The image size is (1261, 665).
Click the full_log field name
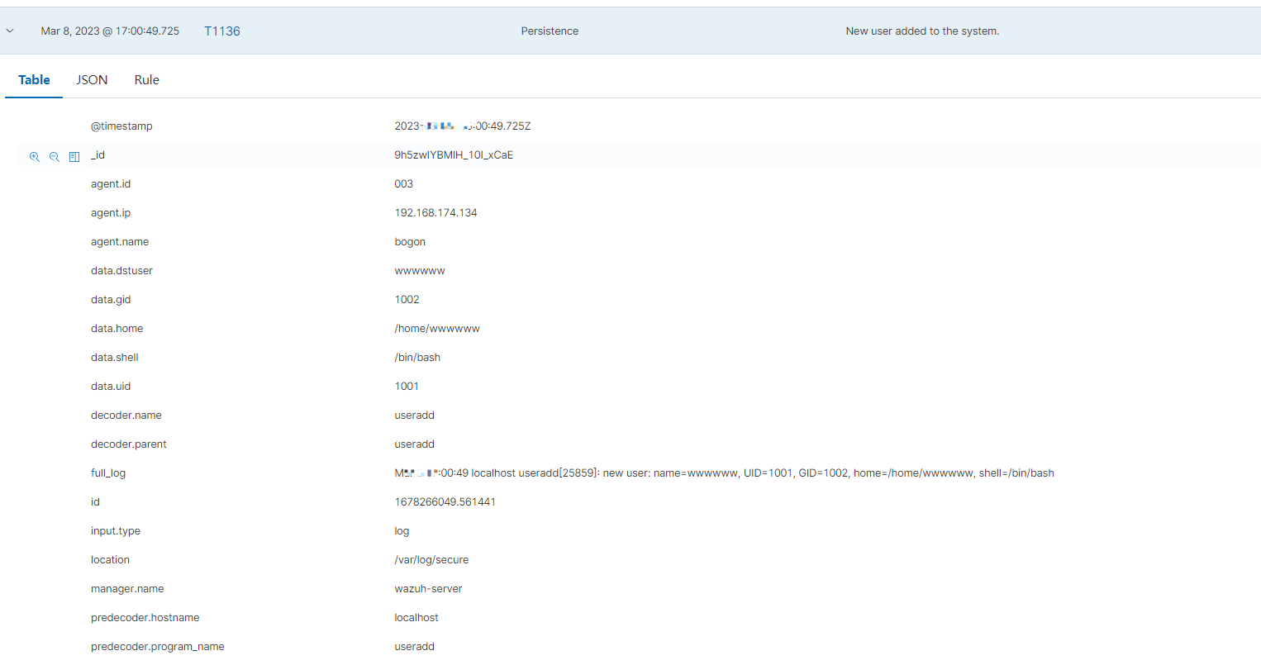point(108,473)
